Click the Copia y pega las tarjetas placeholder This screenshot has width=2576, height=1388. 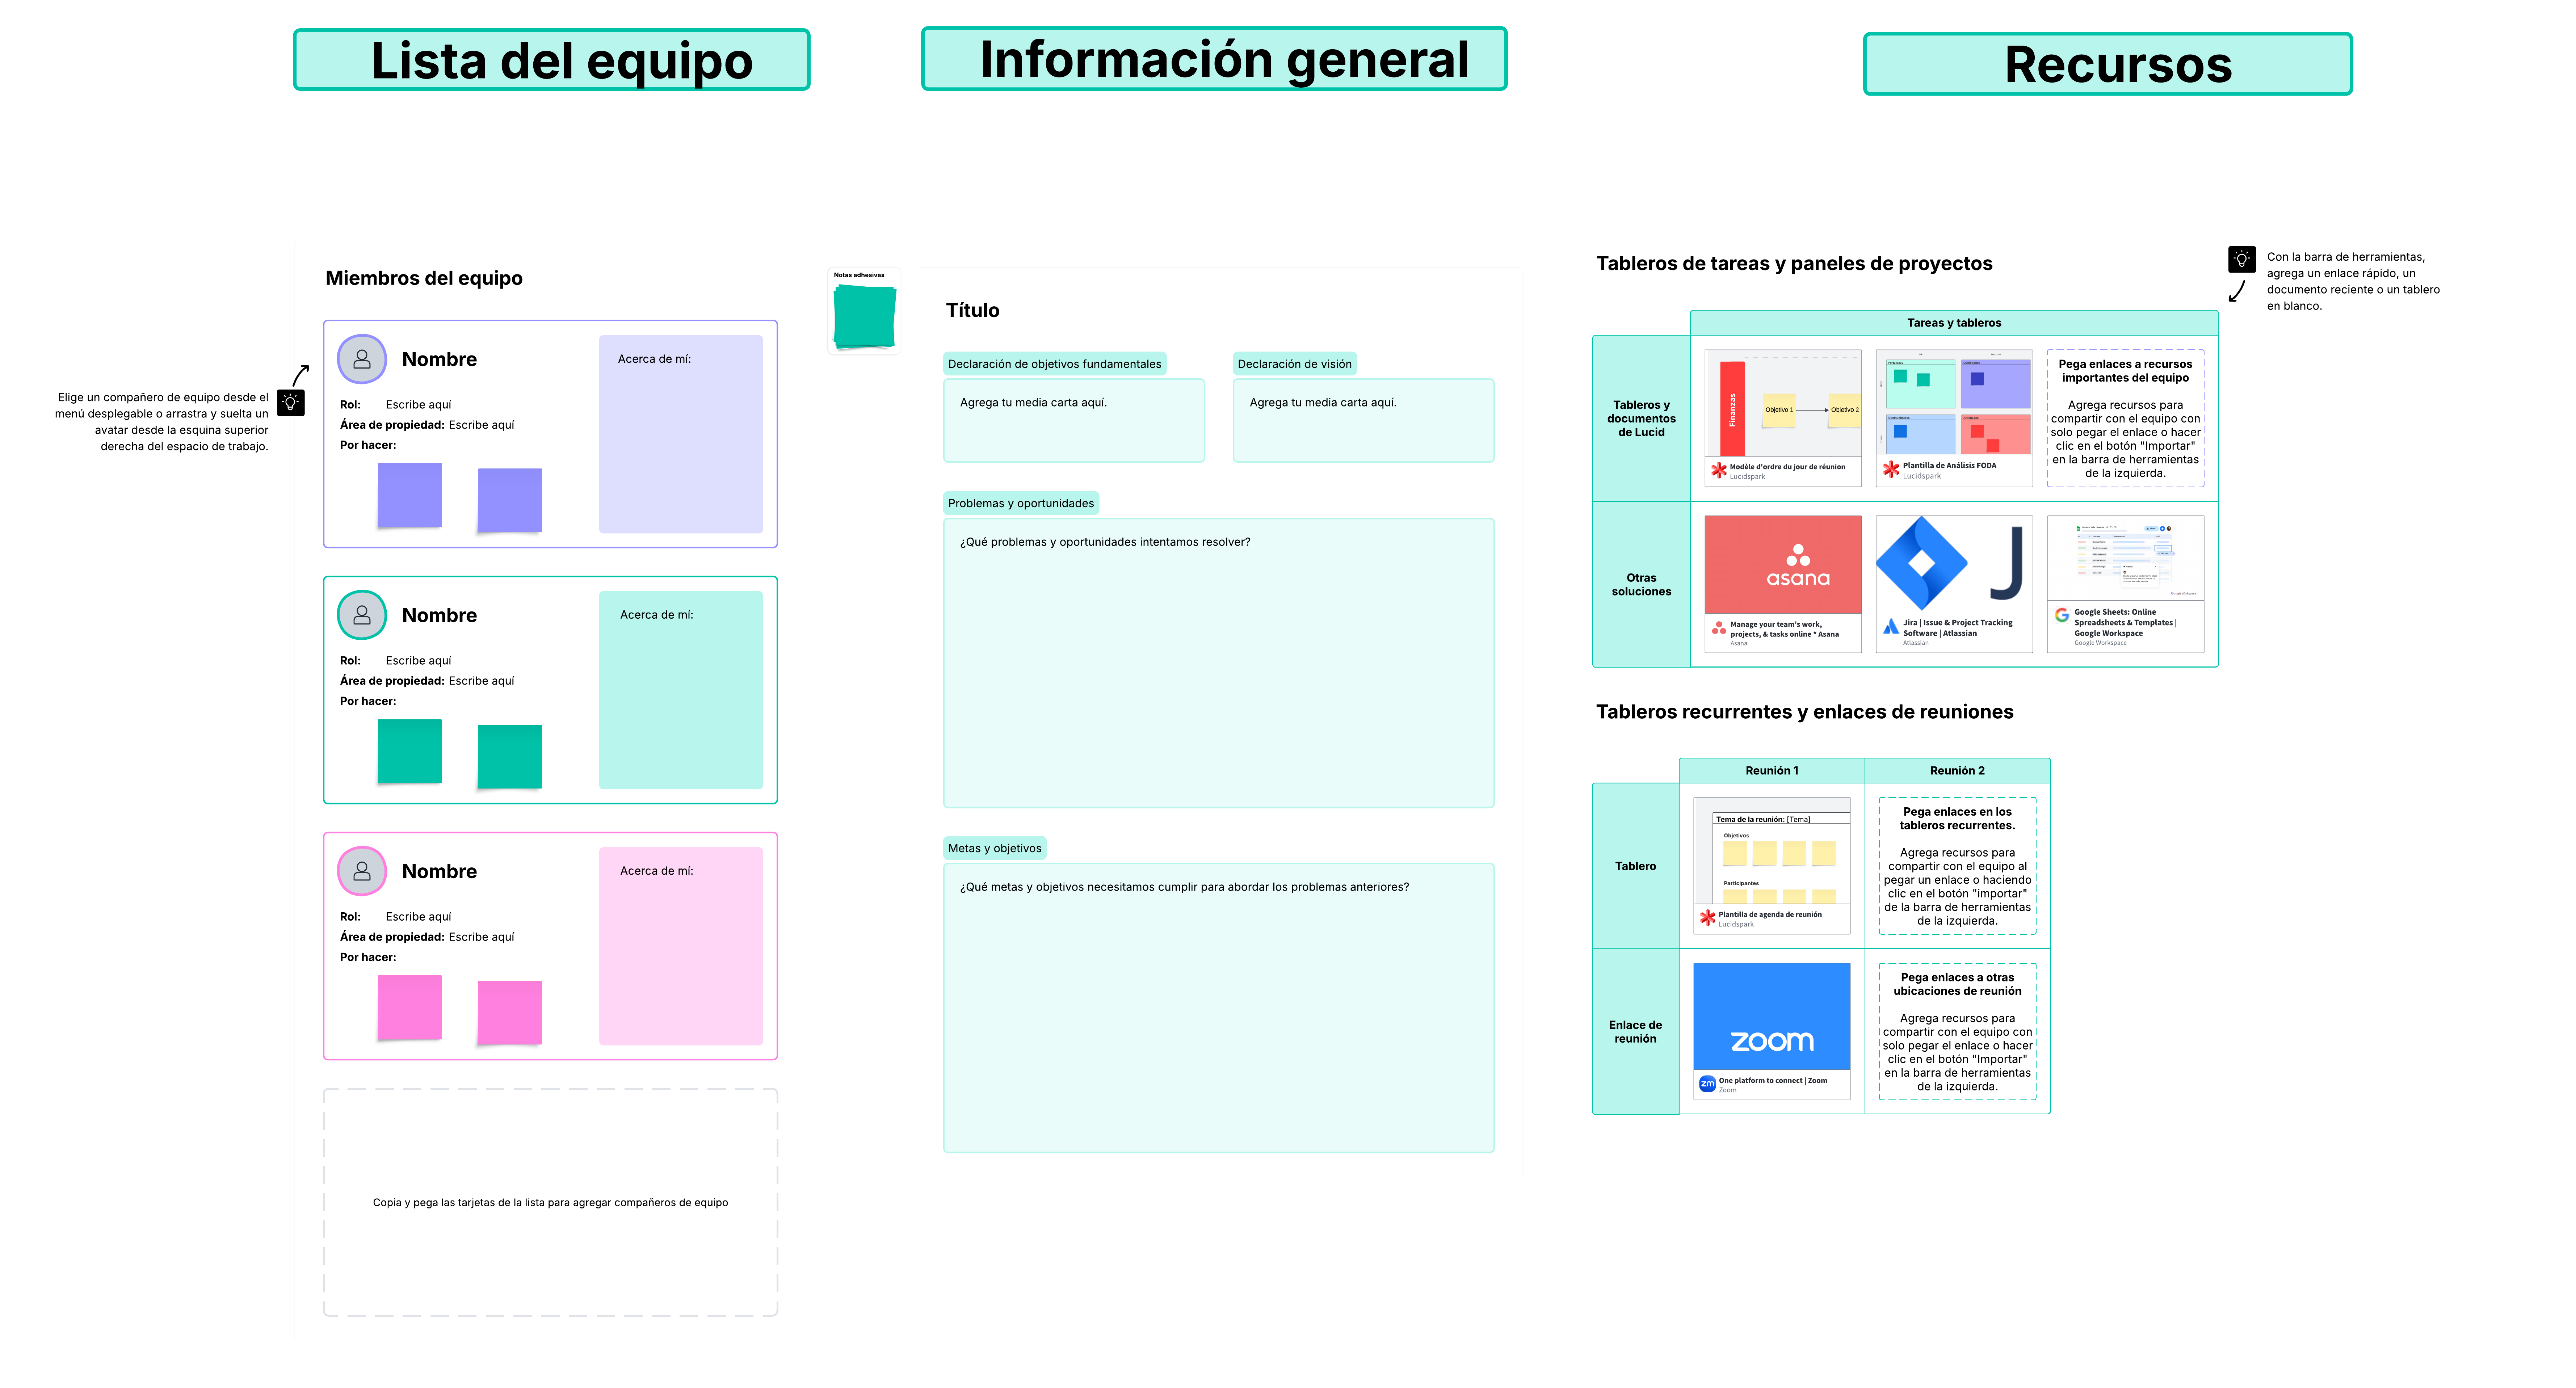550,1202
